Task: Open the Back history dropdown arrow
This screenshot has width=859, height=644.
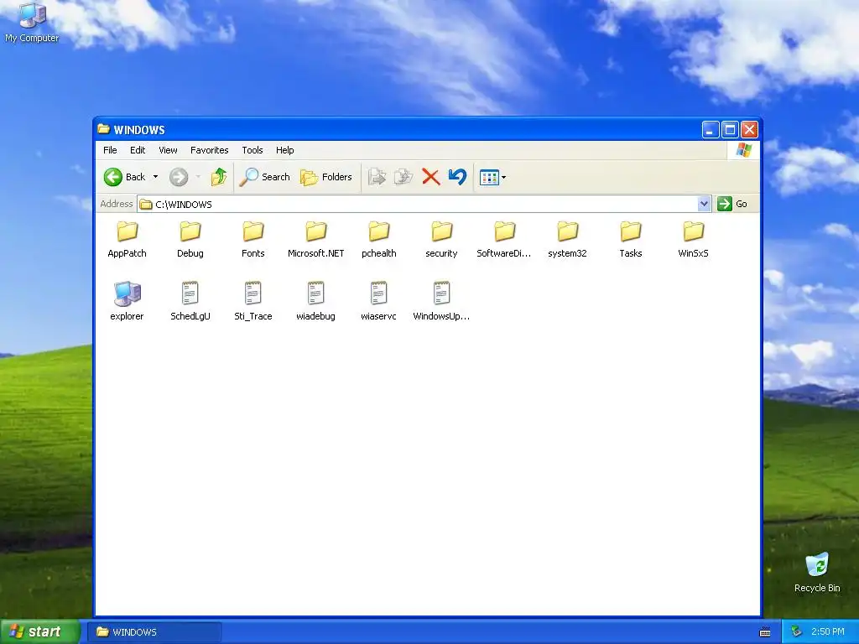Action: (x=155, y=177)
